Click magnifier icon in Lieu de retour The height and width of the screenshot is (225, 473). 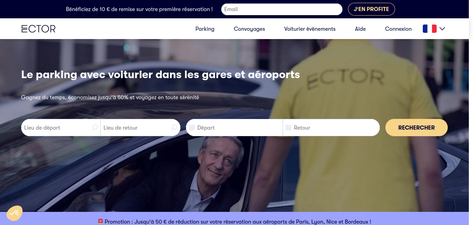pos(174,128)
